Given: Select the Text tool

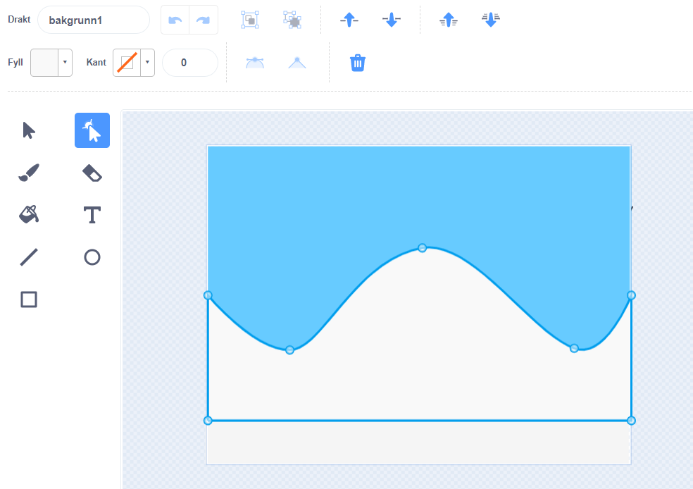Looking at the screenshot, I should (92, 215).
